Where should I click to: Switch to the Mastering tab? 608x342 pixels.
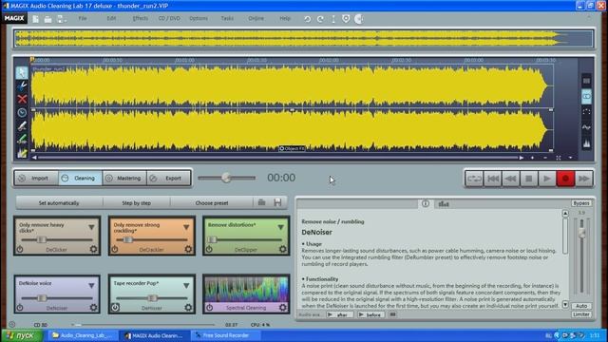point(124,178)
